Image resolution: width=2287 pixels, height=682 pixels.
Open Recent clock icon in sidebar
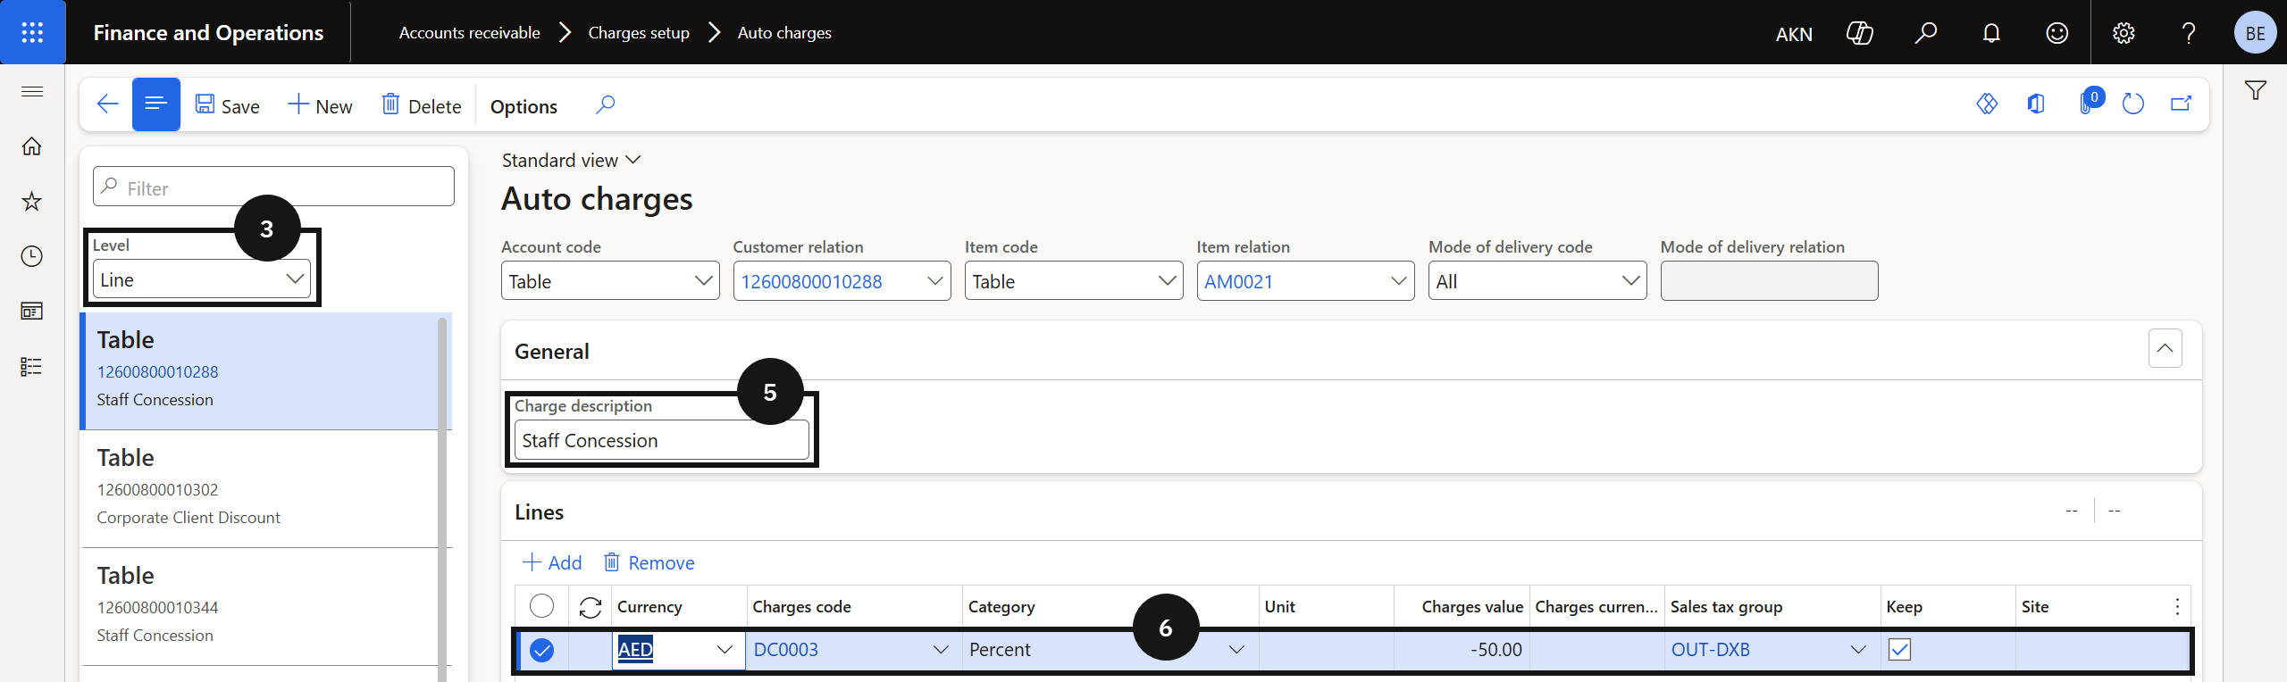[32, 256]
